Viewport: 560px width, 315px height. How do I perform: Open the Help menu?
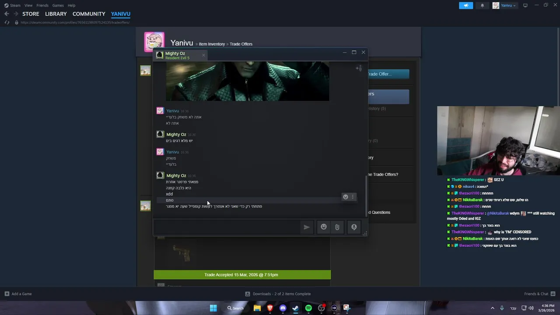point(72,5)
